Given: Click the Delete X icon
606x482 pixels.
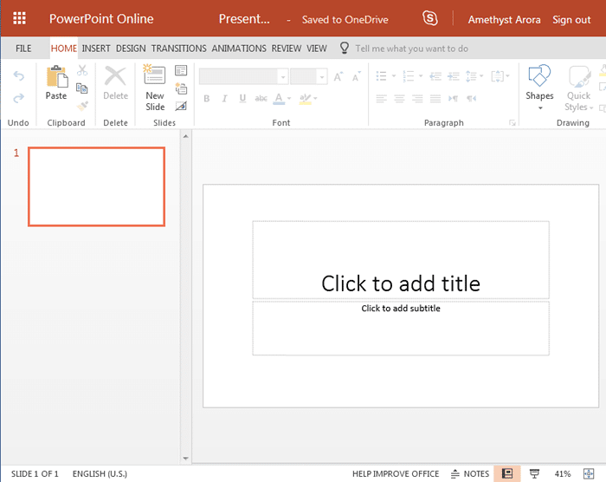Looking at the screenshot, I should tap(115, 76).
